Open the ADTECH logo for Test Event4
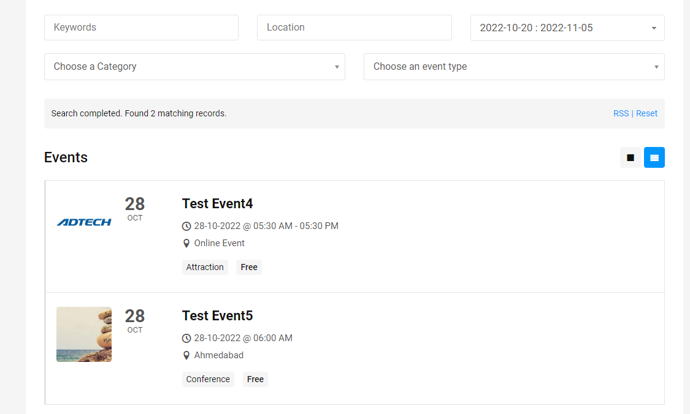Screen dimensions: 690x414 (84, 222)
